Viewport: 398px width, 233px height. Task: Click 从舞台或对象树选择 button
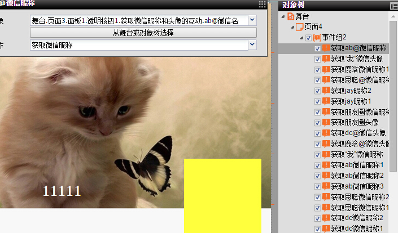point(143,33)
